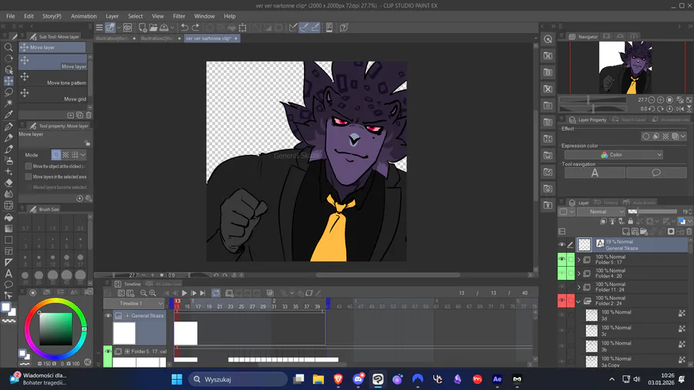Click the Undo arrow in command bar

pyautogui.click(x=184, y=28)
